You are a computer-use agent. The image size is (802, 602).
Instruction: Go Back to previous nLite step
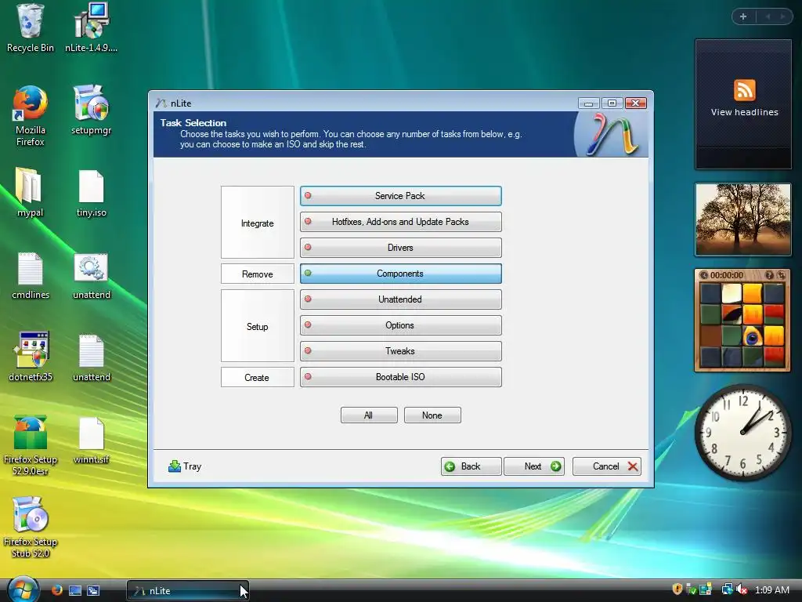pos(471,466)
